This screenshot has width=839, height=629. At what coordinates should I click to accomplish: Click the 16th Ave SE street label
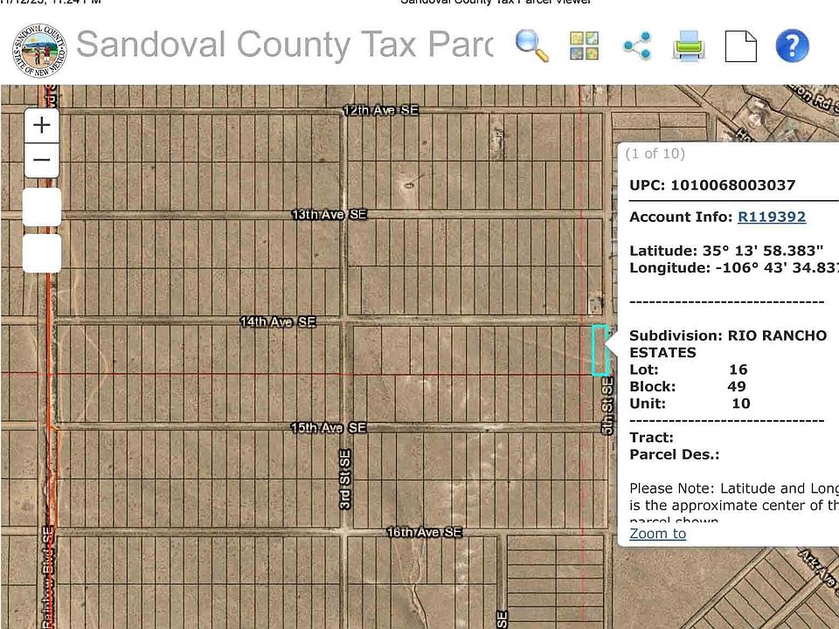pyautogui.click(x=424, y=532)
